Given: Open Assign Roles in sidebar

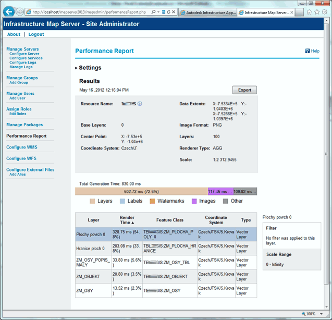Looking at the screenshot, I should [19, 109].
